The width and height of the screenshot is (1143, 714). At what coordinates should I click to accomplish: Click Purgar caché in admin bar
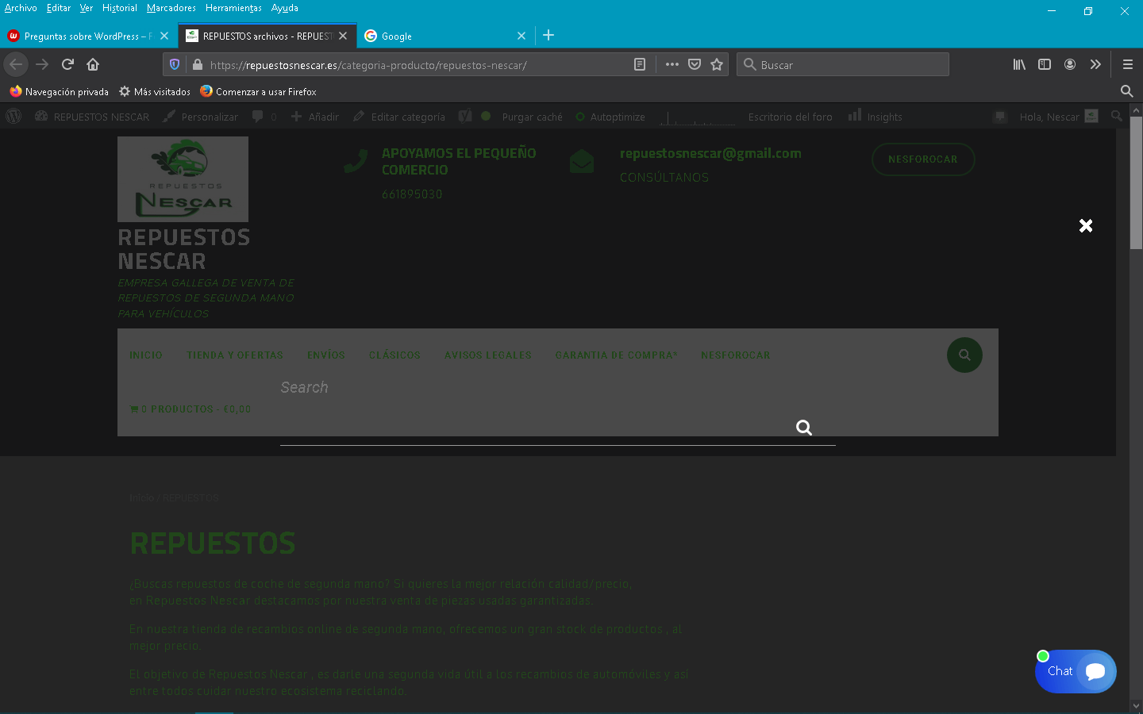point(532,117)
